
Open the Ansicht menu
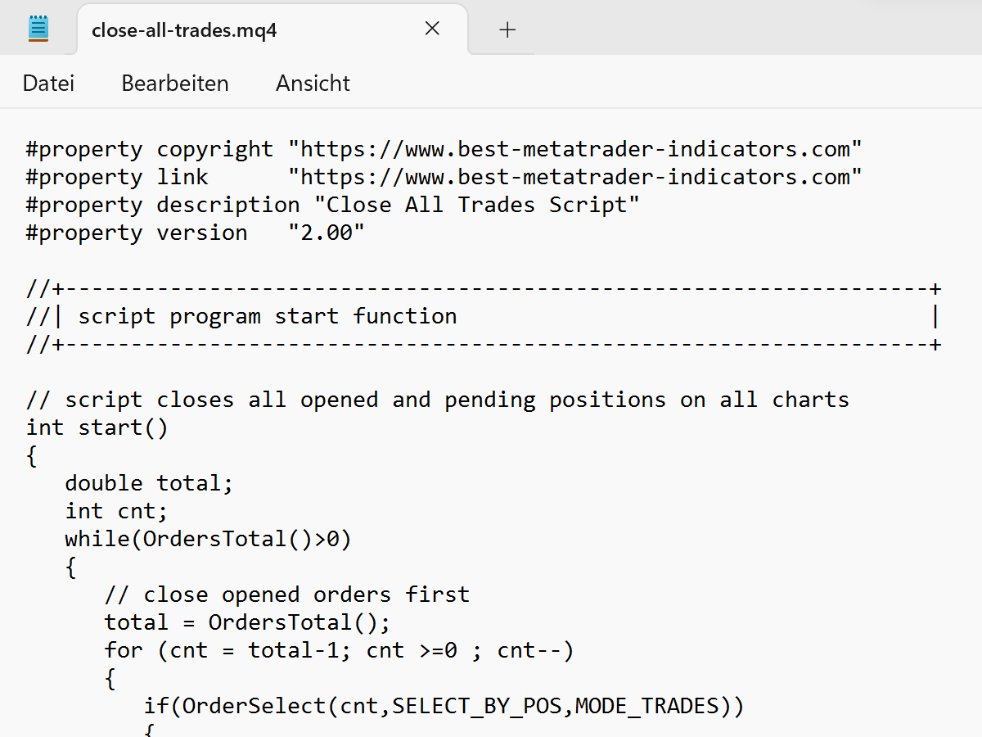[x=313, y=83]
